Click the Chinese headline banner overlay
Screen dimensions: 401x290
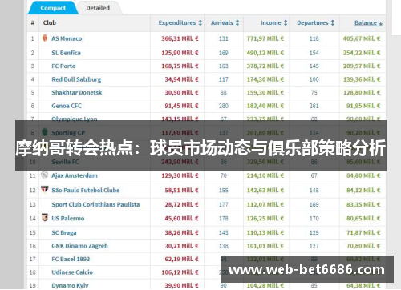pos(200,145)
